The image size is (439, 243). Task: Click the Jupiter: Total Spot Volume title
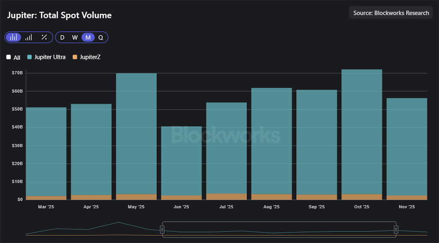point(59,15)
